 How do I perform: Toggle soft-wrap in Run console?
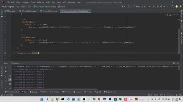pyautogui.click(x=10, y=76)
